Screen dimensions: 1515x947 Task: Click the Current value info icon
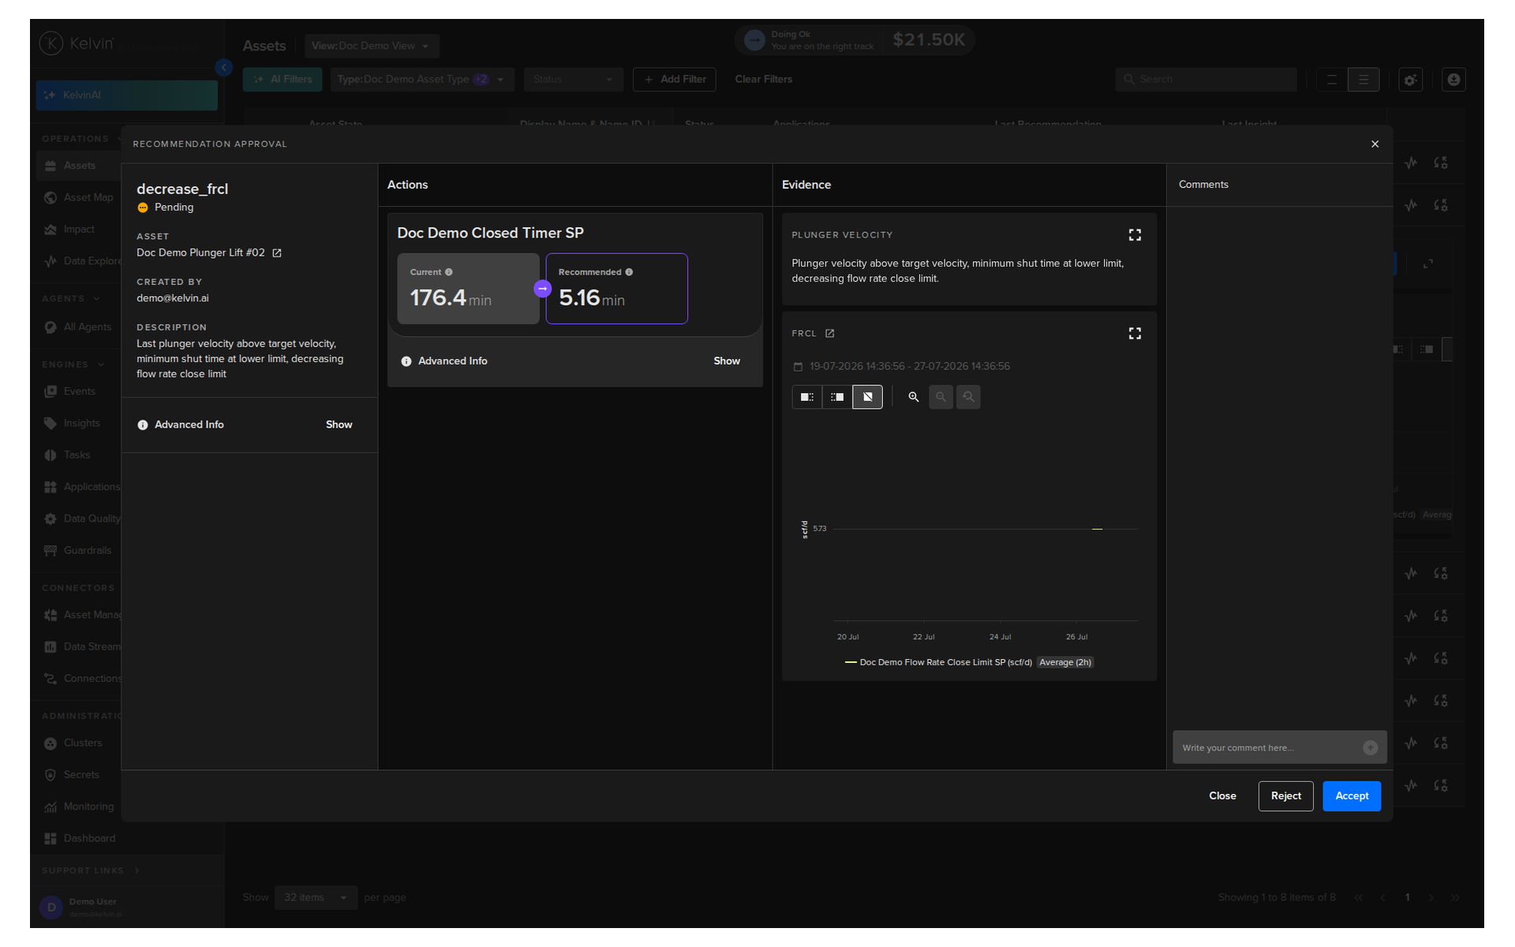(x=449, y=272)
